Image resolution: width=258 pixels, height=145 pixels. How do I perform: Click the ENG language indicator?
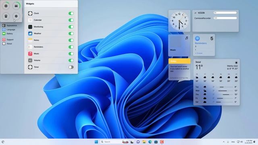[233, 142]
